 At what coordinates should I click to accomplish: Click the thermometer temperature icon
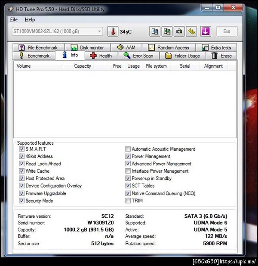pos(113,31)
